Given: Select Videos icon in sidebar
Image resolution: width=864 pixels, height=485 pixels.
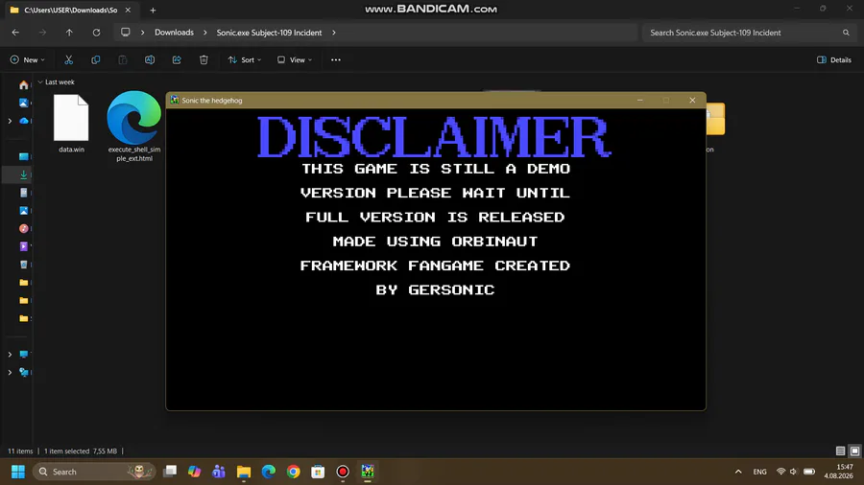Looking at the screenshot, I should (24, 246).
